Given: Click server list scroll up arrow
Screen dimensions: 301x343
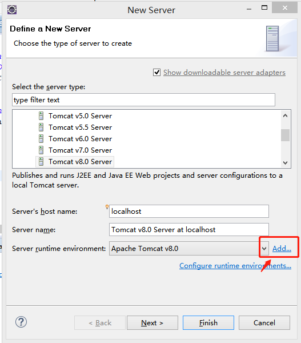Looking at the screenshot, I should 285,115.
